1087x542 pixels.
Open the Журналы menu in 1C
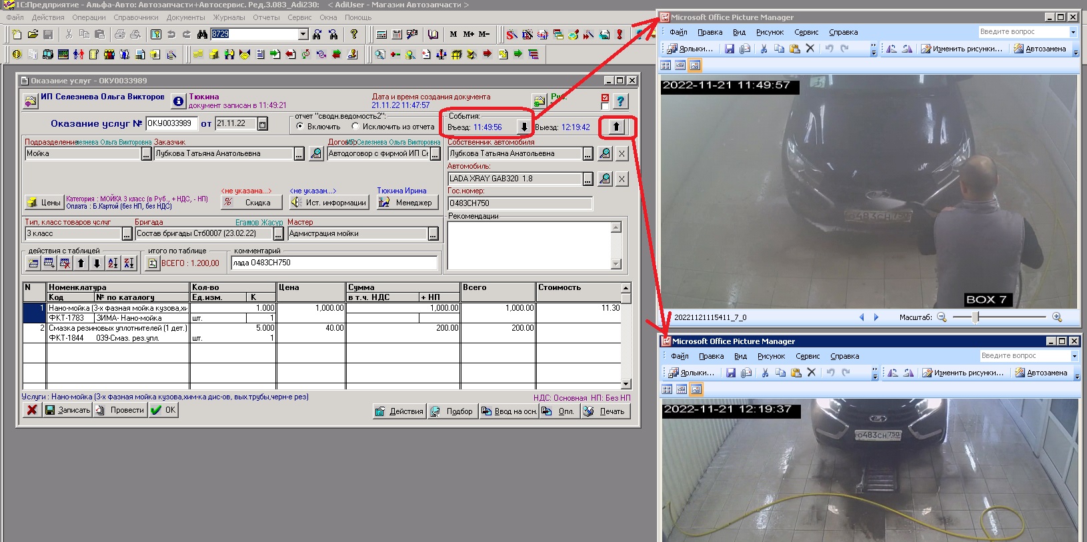tap(229, 18)
